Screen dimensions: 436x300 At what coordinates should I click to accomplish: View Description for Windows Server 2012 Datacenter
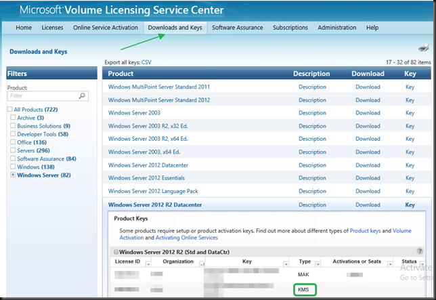pyautogui.click(x=312, y=165)
